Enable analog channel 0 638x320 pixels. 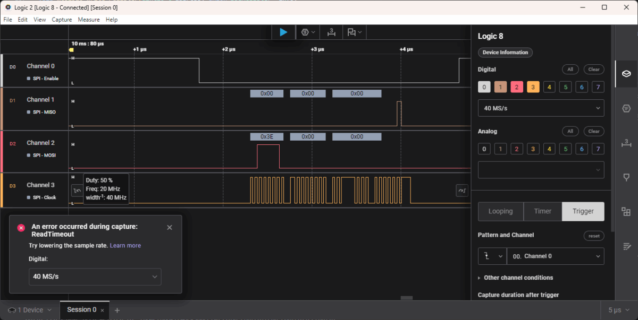click(x=484, y=149)
